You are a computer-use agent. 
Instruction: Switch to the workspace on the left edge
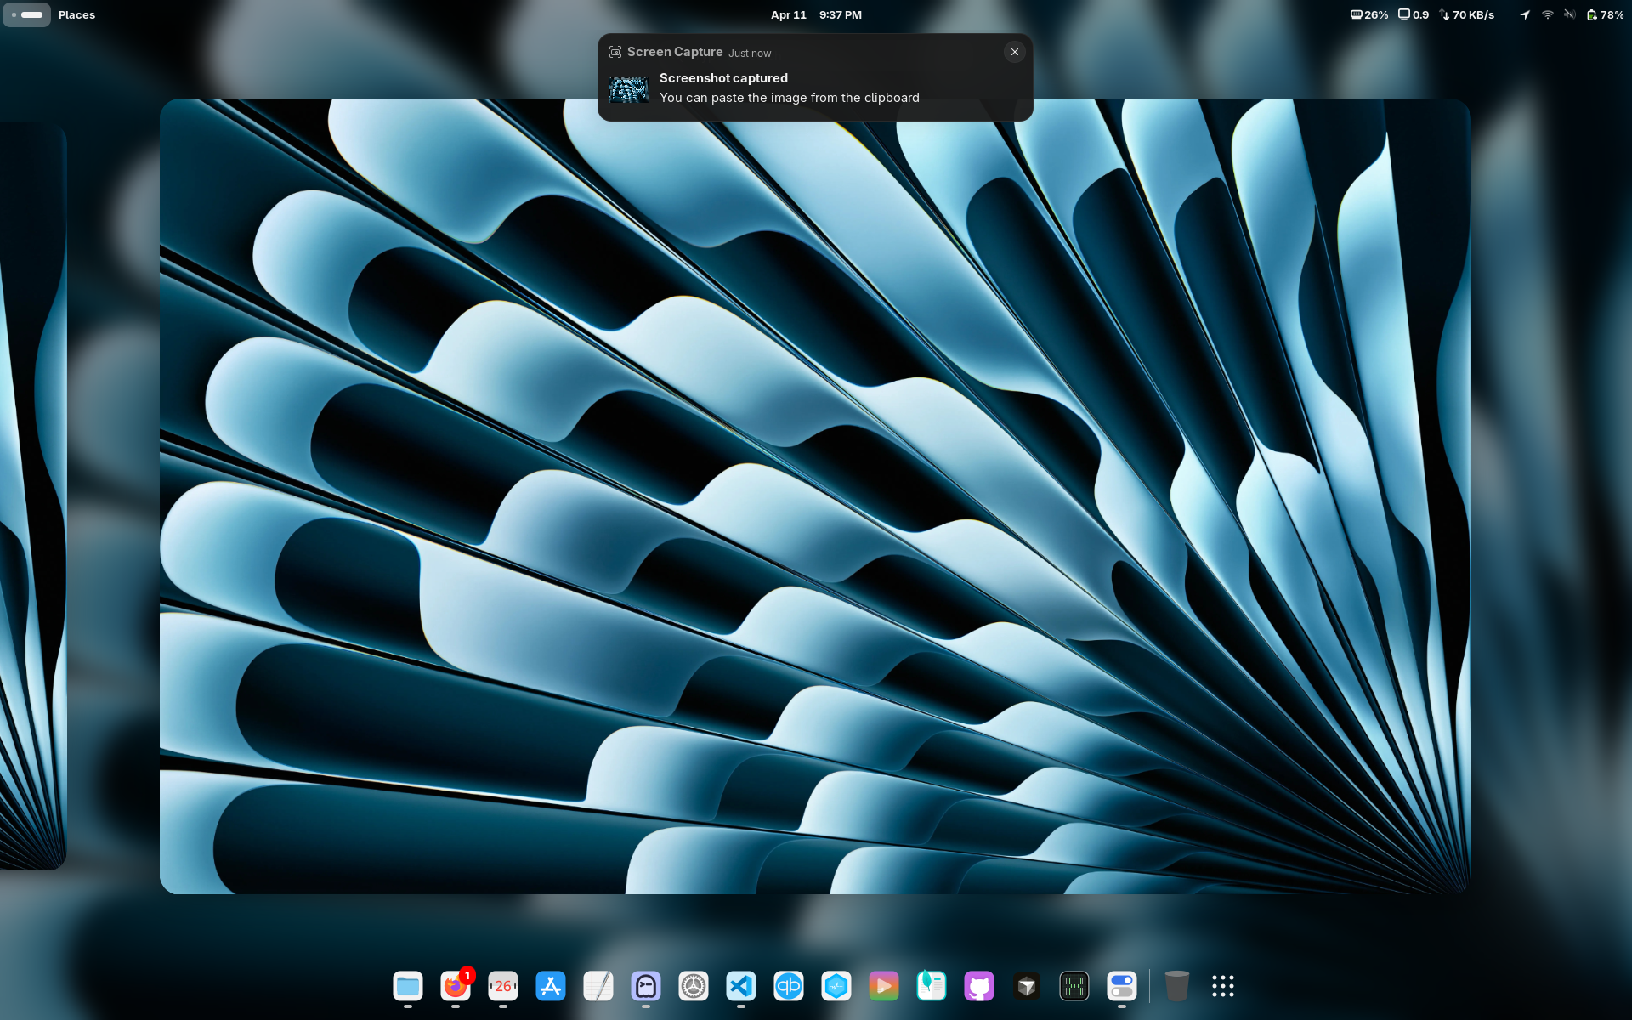click(x=32, y=496)
